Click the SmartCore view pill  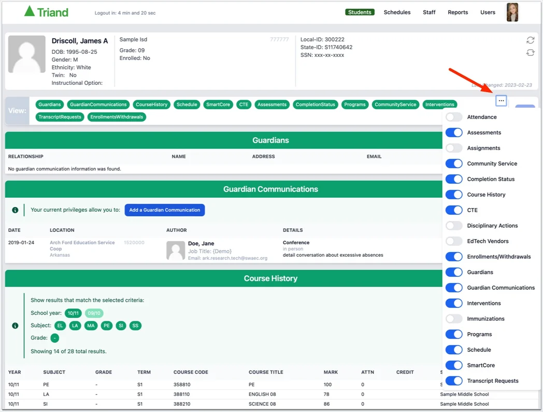click(x=218, y=105)
